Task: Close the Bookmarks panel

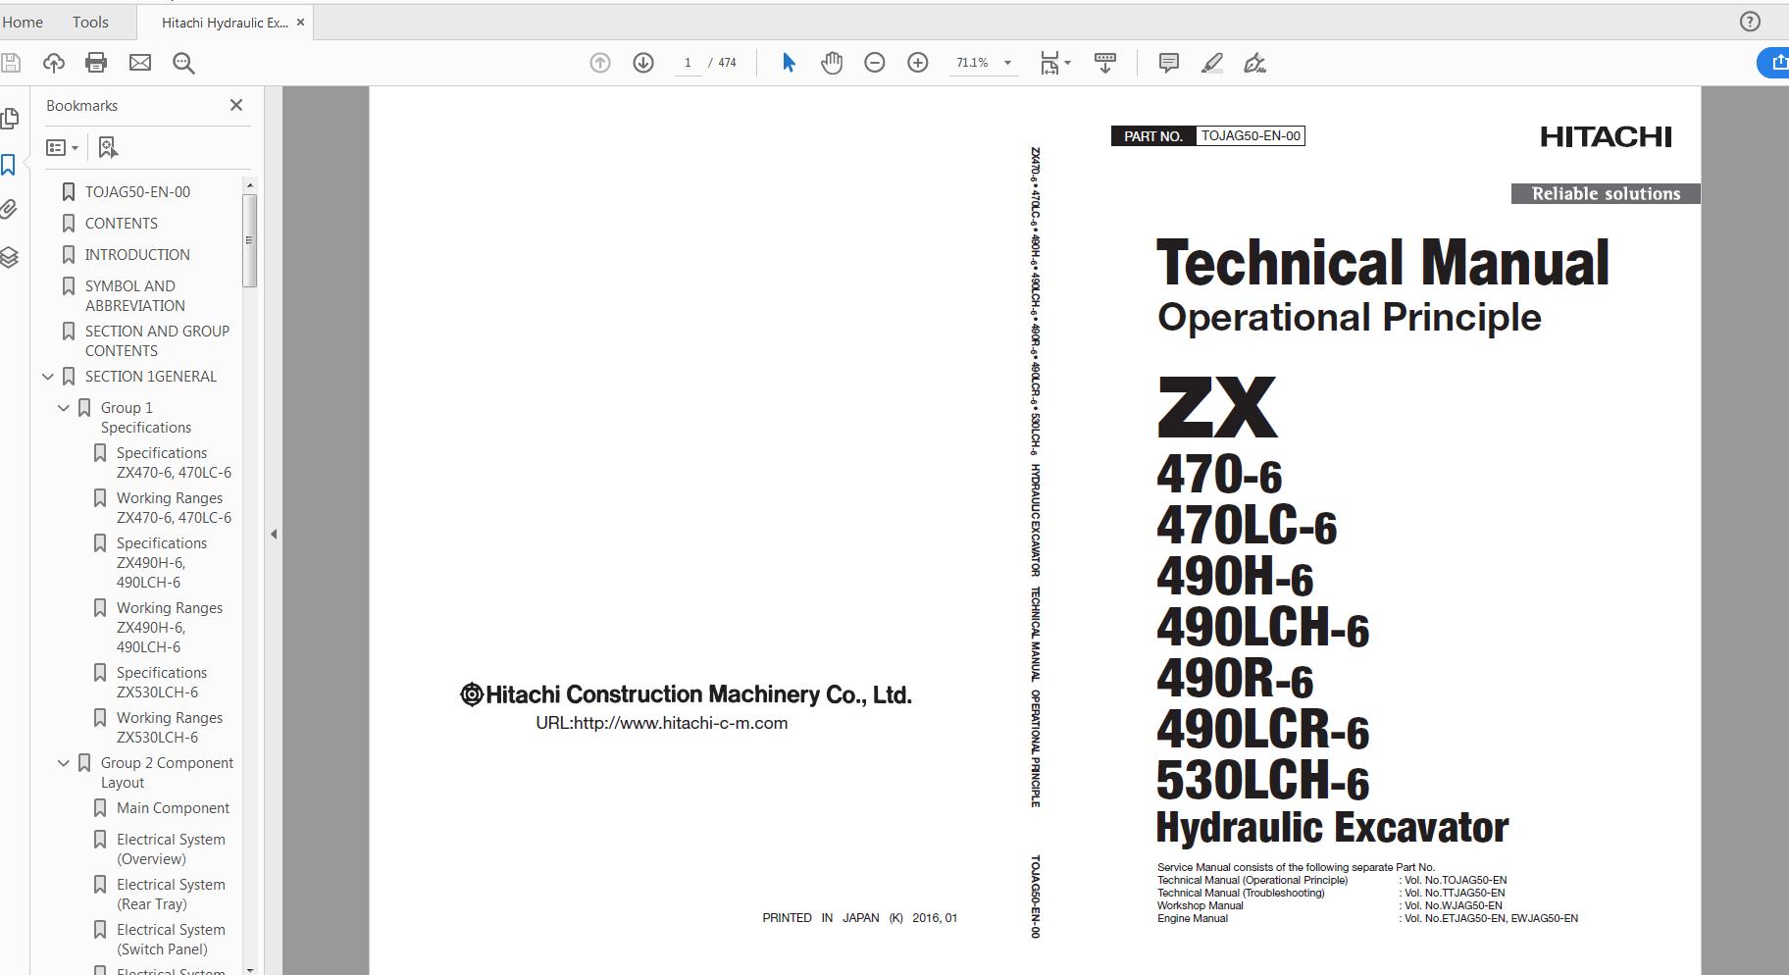Action: [x=236, y=105]
